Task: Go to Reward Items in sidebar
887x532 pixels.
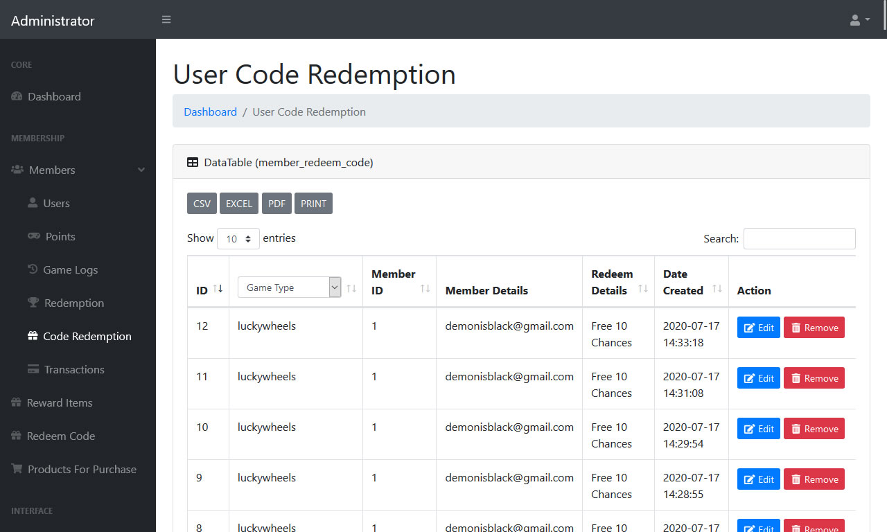Action: point(59,402)
